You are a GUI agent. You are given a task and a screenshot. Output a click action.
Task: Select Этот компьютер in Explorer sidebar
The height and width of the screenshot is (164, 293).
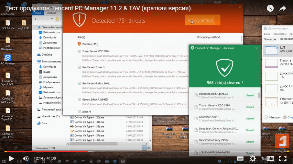tap(49, 61)
